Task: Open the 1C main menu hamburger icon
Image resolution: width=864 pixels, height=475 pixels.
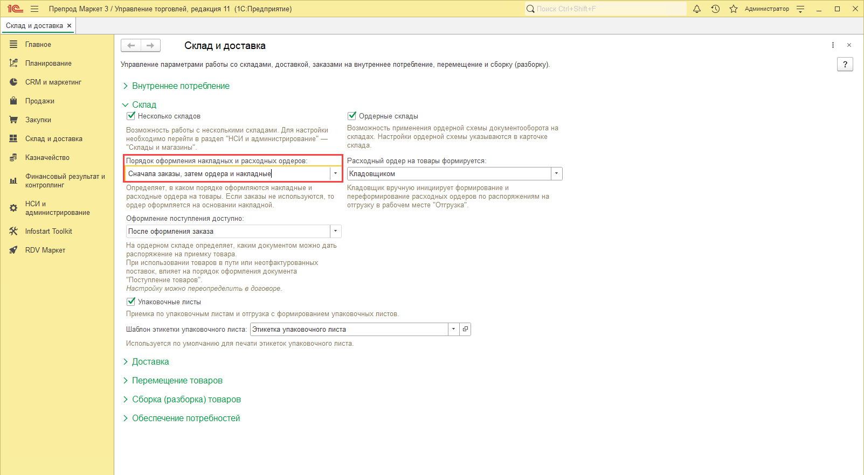Action: pyautogui.click(x=34, y=9)
